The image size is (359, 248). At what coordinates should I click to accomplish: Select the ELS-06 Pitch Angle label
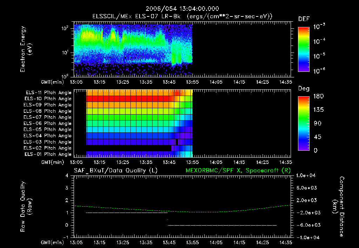(x=47, y=123)
